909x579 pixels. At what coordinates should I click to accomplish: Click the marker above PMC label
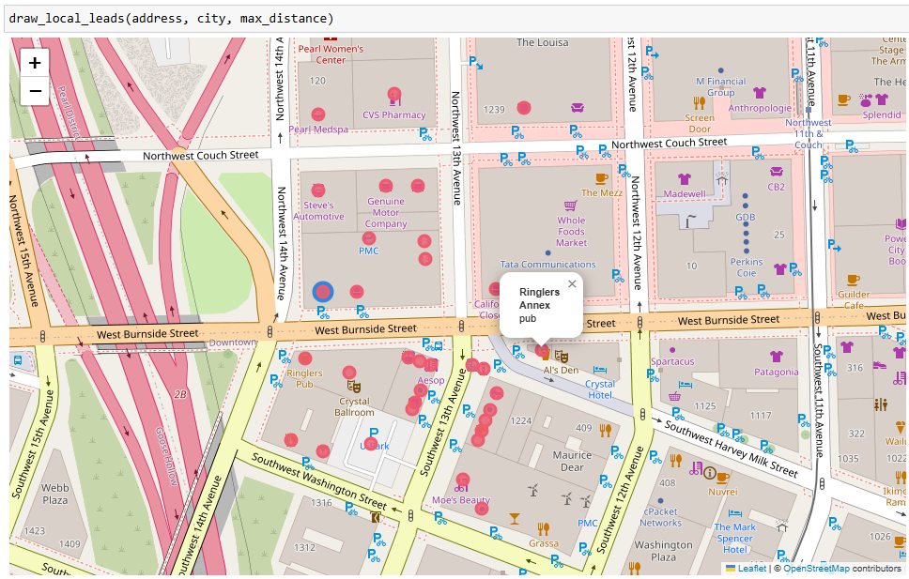click(x=369, y=238)
